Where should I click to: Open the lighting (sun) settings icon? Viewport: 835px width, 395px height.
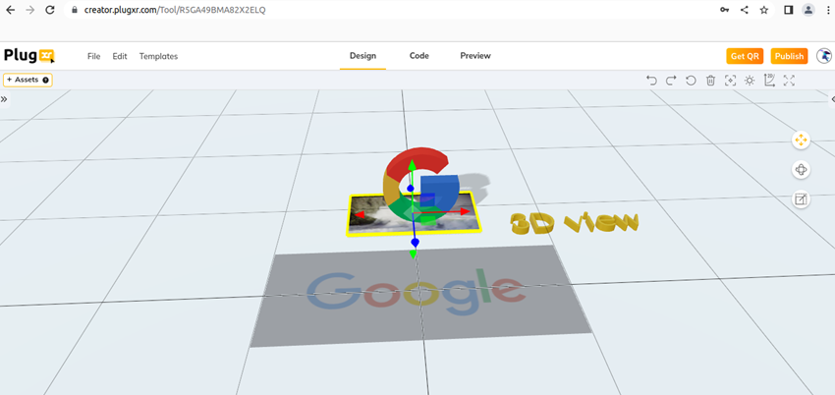click(x=750, y=81)
